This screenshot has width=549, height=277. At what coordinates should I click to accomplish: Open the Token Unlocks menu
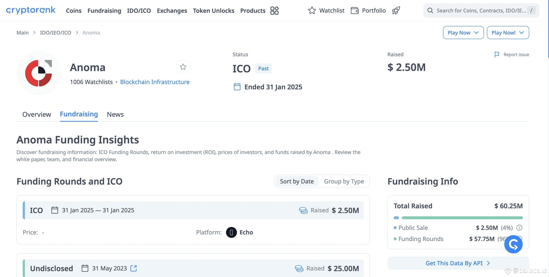tap(214, 11)
